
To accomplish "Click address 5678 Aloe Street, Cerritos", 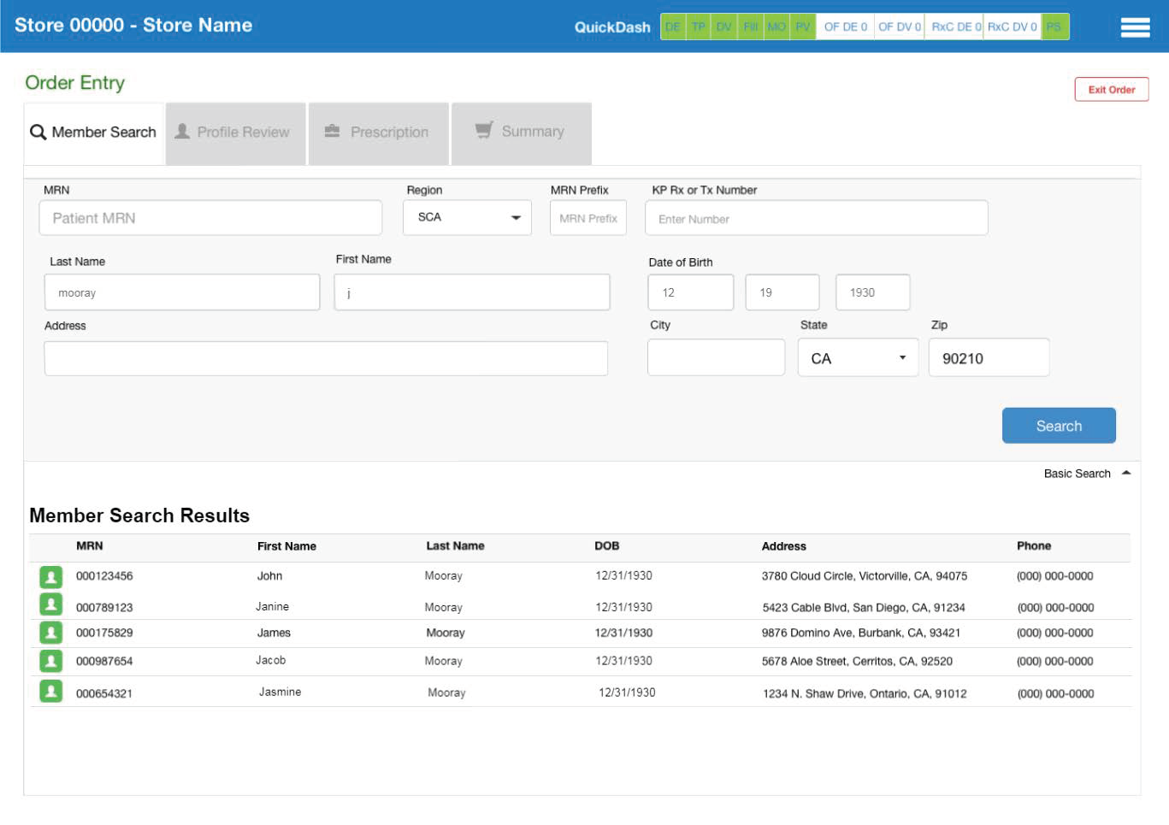I will click(857, 661).
